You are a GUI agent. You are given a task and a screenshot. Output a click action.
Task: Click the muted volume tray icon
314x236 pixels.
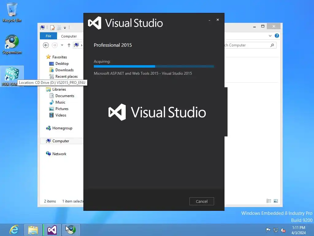tap(283, 230)
